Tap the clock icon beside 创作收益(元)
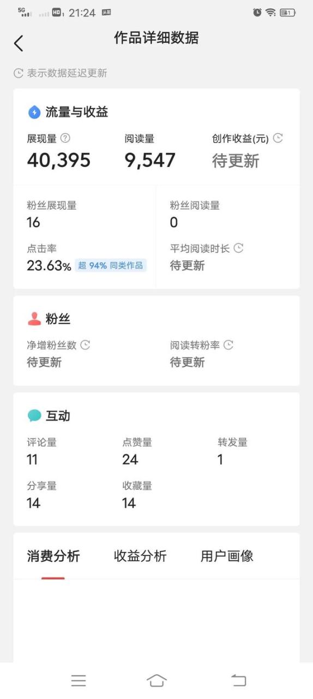This screenshot has height=699, width=313. [x=278, y=138]
